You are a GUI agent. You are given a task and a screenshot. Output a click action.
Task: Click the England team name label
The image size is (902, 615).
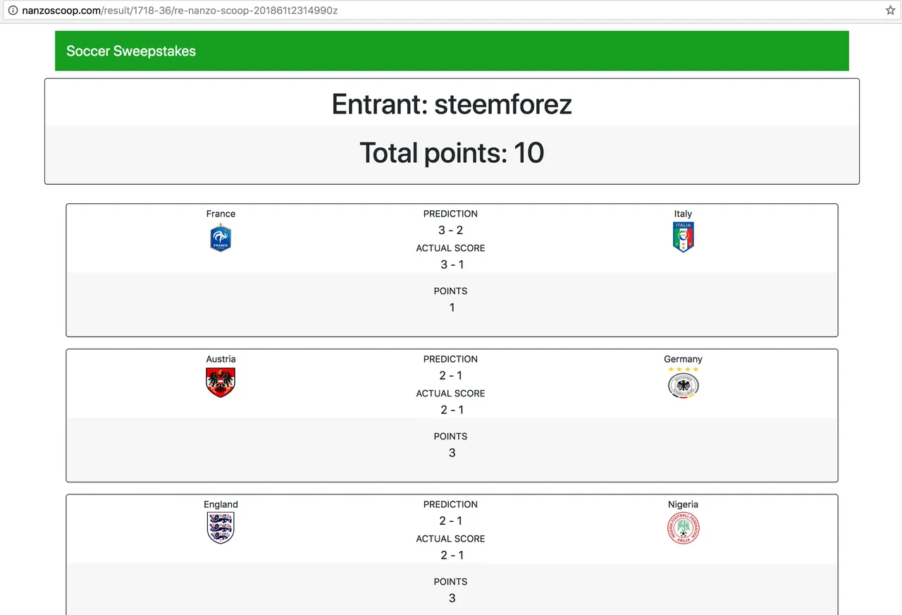221,504
